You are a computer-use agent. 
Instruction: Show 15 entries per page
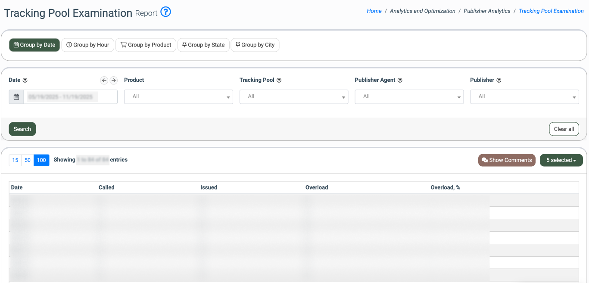(15, 160)
